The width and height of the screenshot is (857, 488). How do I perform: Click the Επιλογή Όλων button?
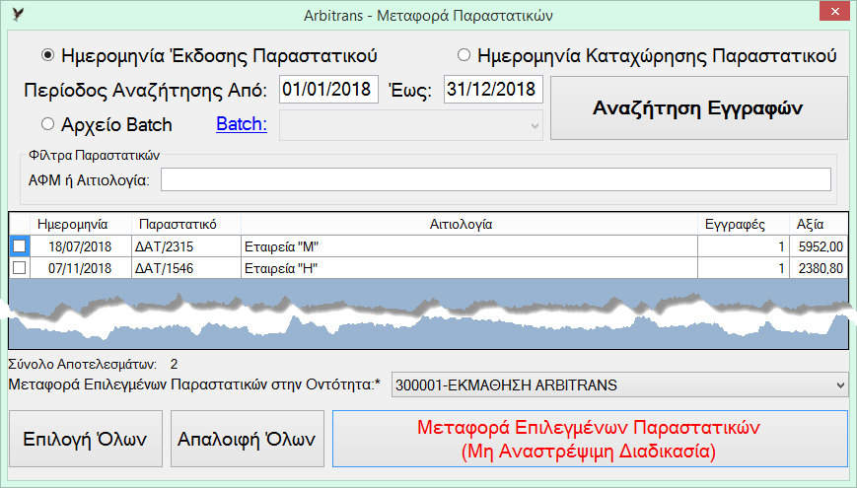[86, 439]
